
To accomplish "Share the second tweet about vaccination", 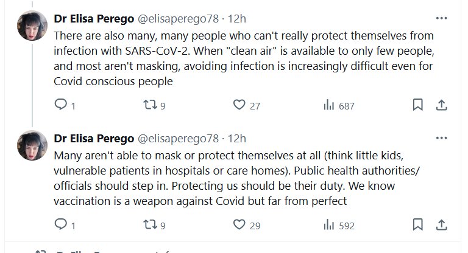I will click(x=441, y=225).
